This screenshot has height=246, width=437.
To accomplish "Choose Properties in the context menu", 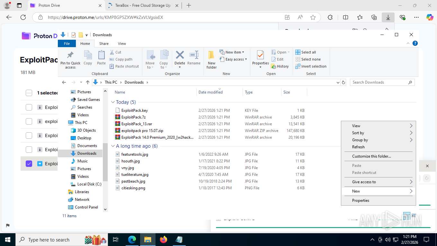I will point(379,201).
